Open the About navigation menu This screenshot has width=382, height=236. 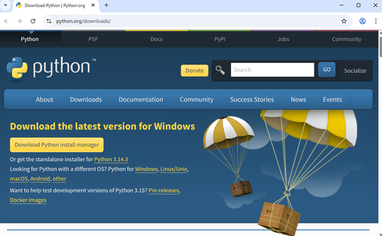(45, 99)
